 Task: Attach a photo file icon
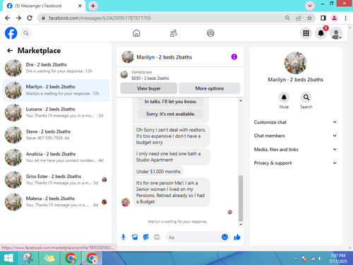point(135,237)
